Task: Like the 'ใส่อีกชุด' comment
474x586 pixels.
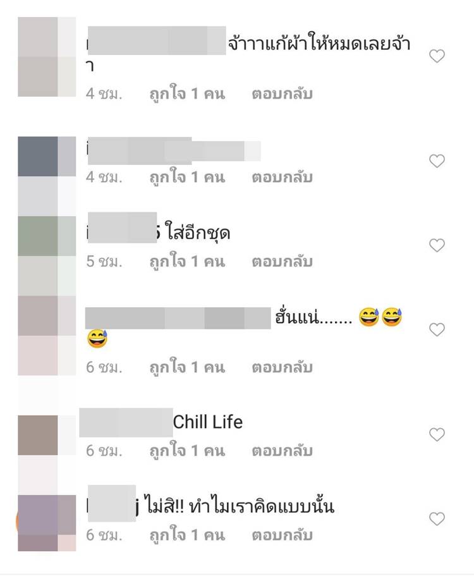Action: coord(437,245)
